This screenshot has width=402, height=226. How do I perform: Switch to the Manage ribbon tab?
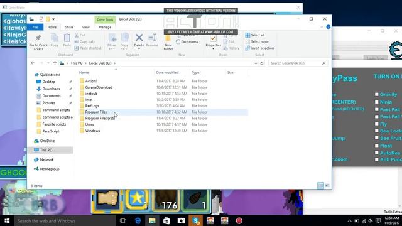click(105, 27)
